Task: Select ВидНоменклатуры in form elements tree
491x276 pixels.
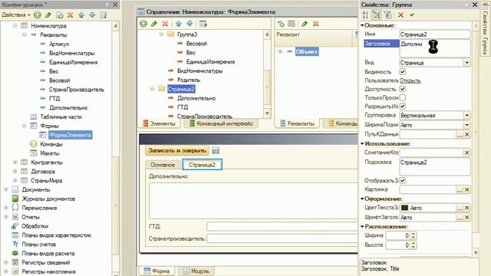Action: (x=199, y=71)
